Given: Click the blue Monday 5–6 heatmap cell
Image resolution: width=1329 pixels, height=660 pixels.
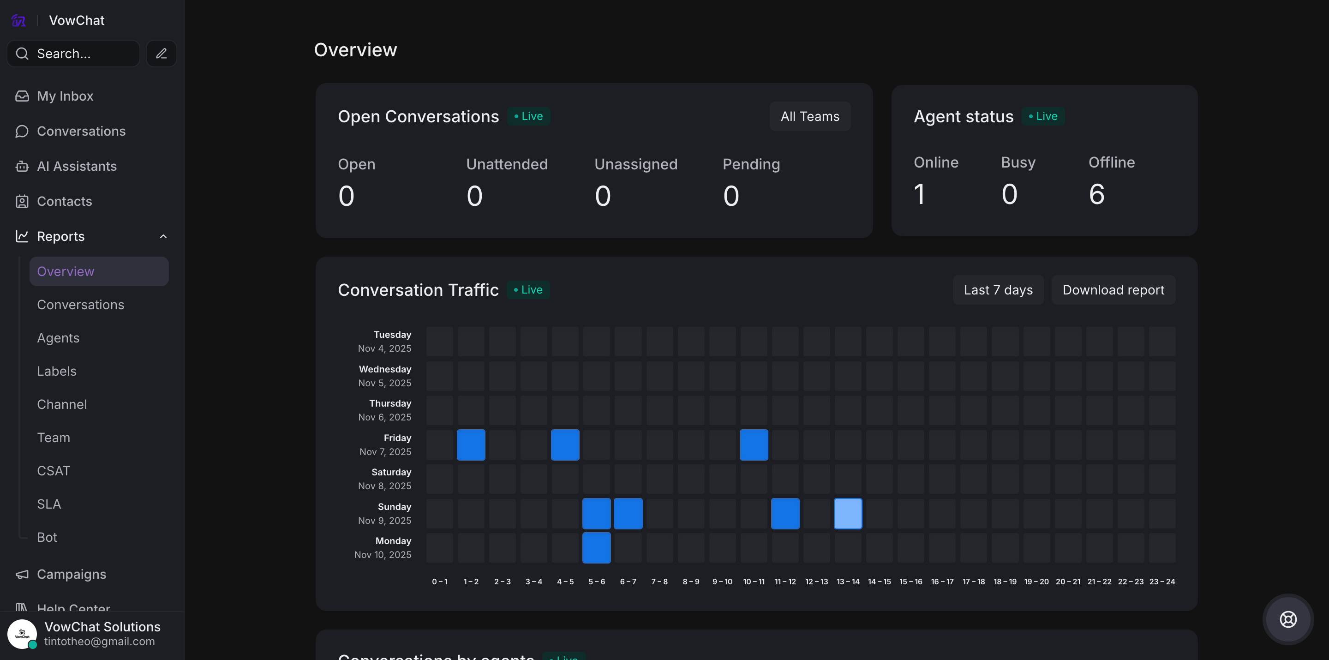Looking at the screenshot, I should click(596, 547).
